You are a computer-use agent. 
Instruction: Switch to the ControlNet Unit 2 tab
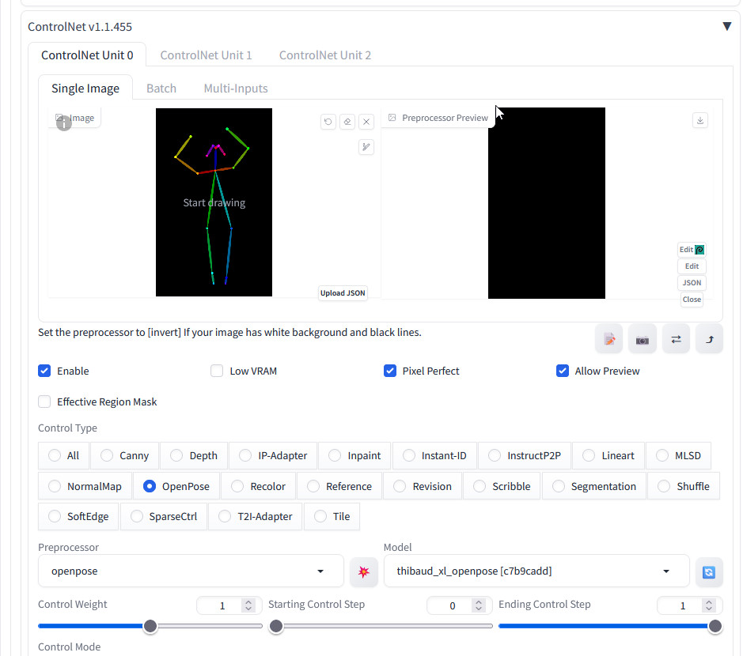pyautogui.click(x=325, y=55)
